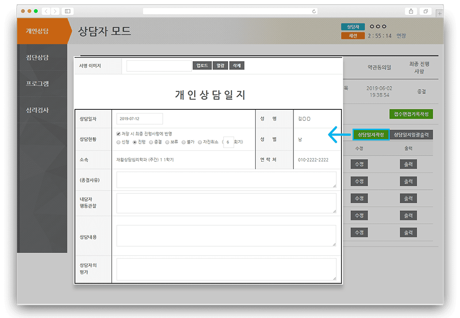
Task: Open 접수면접기록작성 with the green button
Action: [411, 114]
